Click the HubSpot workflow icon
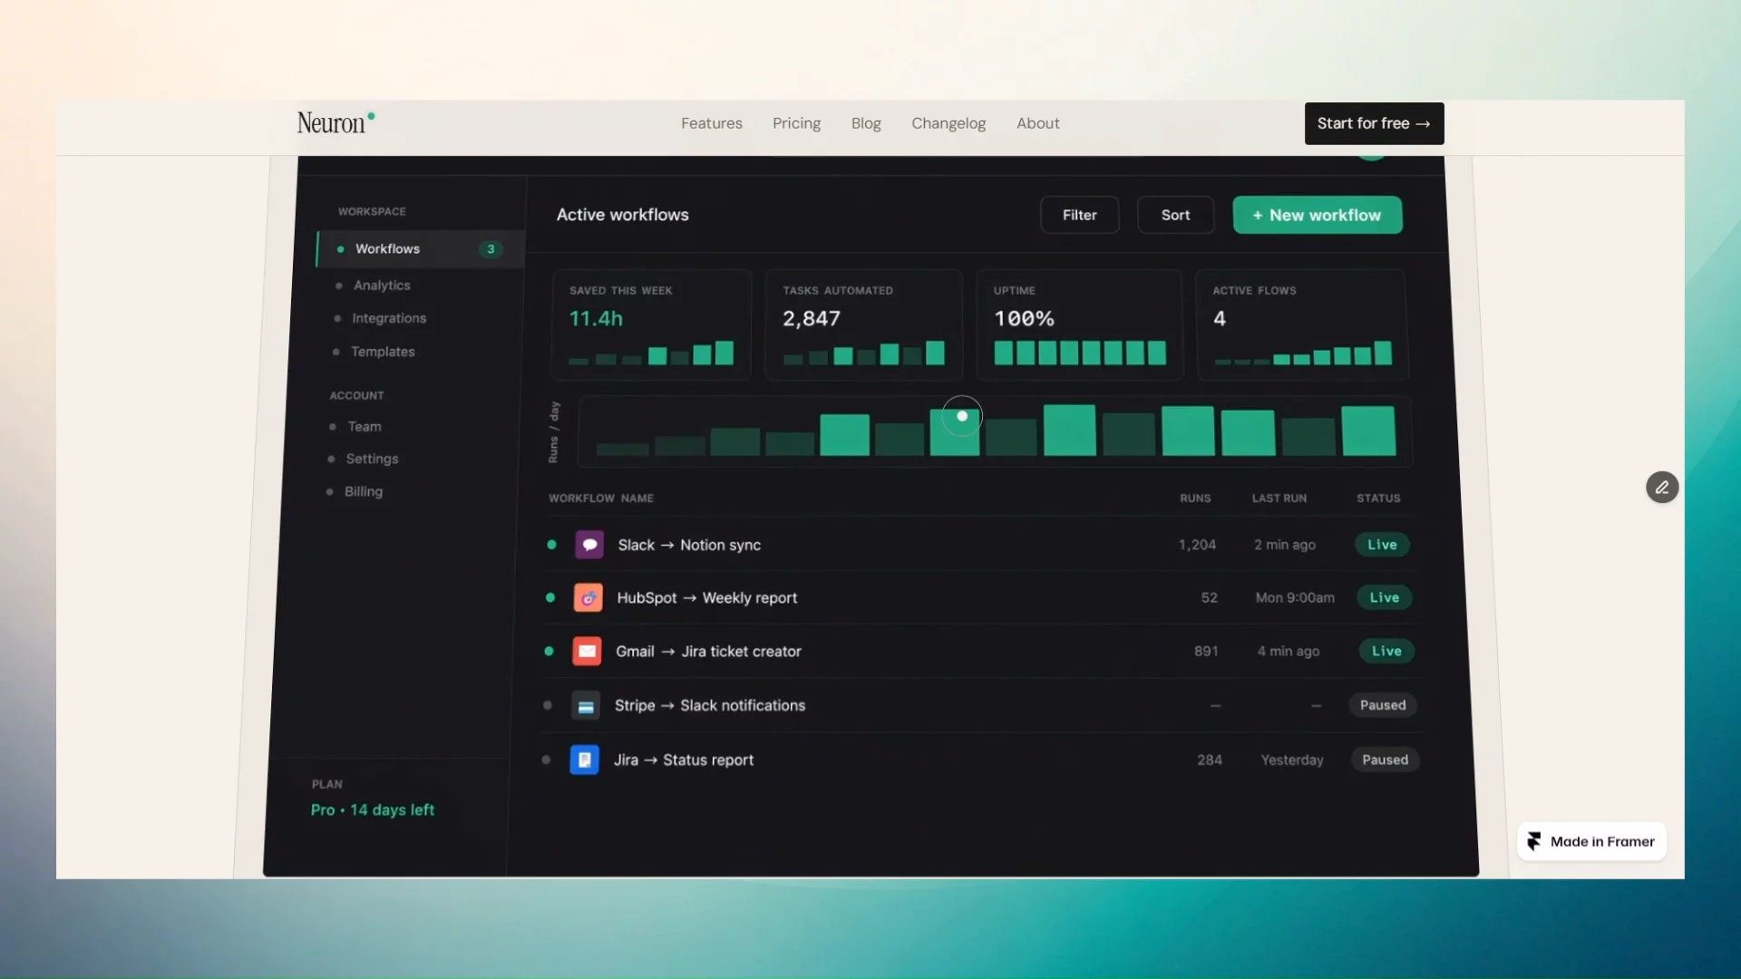This screenshot has width=1741, height=979. click(x=588, y=598)
